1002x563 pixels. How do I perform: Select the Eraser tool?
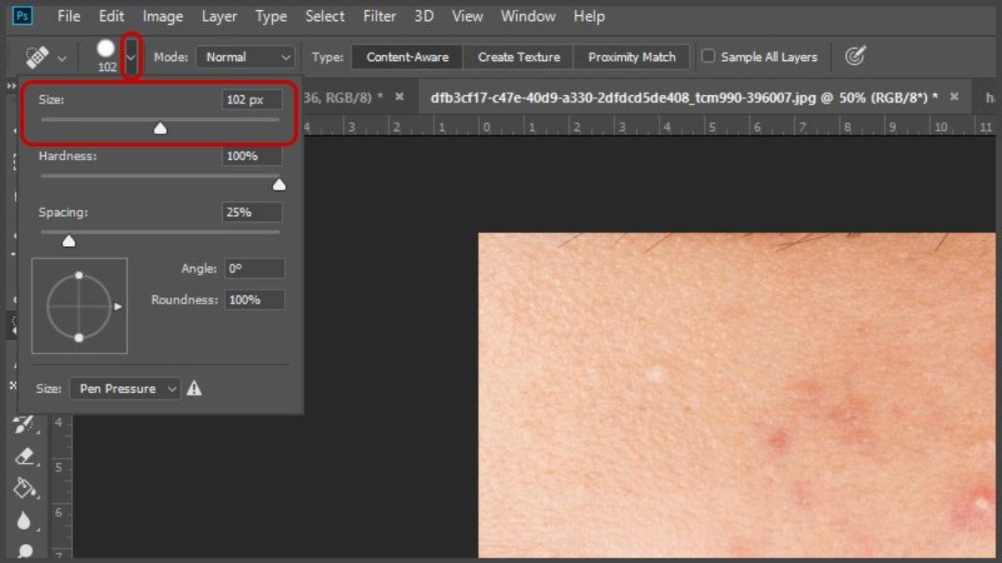tap(24, 456)
